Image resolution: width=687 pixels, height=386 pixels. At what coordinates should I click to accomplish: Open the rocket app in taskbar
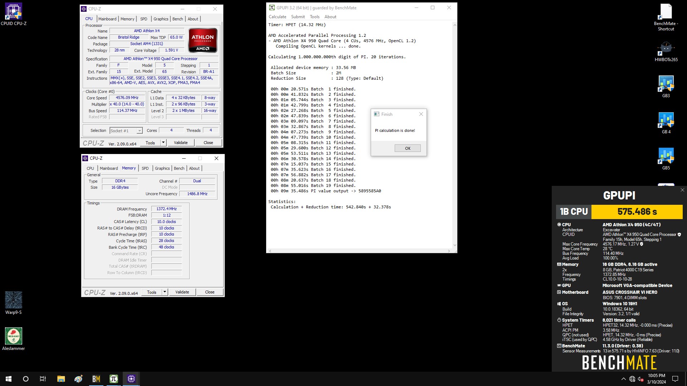click(78, 379)
